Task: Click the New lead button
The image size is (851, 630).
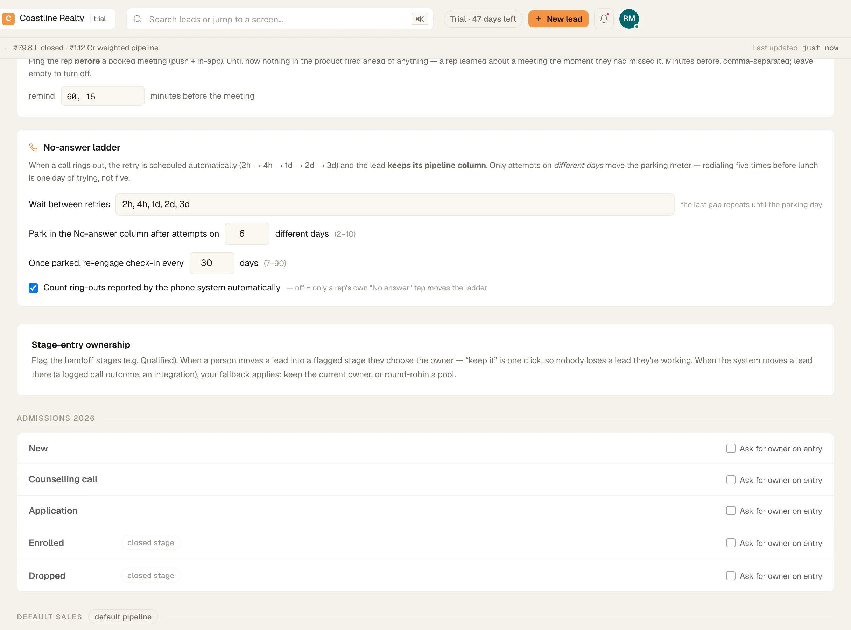Action: tap(558, 19)
